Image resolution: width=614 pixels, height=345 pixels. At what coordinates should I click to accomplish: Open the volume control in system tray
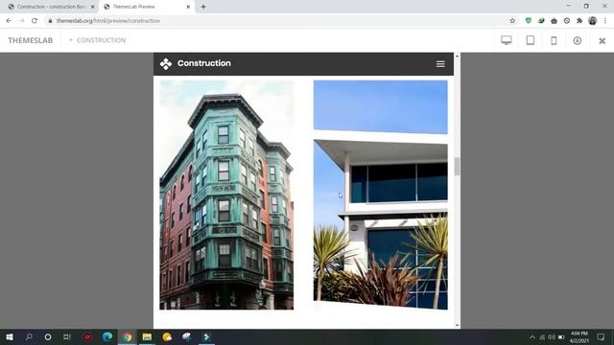tap(552, 336)
